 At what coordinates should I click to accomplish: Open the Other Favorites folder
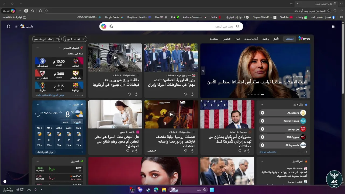[15, 17]
